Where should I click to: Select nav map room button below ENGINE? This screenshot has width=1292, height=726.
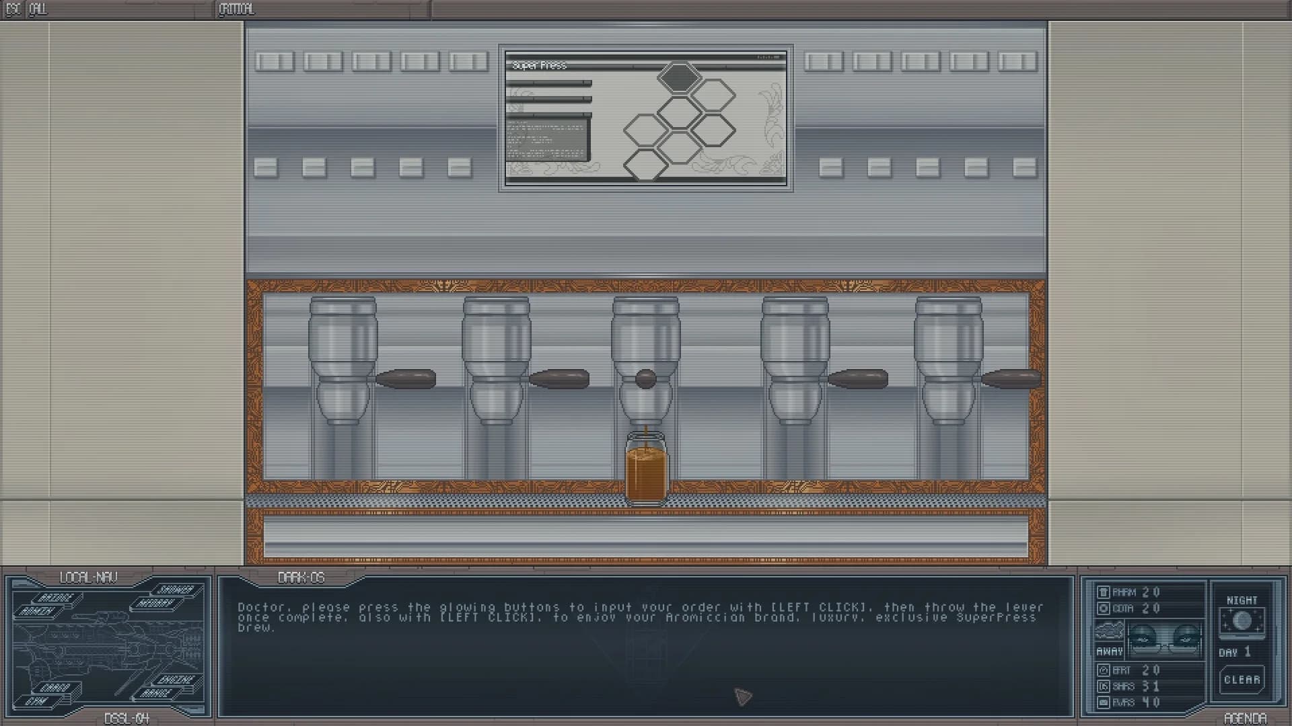pyautogui.click(x=156, y=693)
